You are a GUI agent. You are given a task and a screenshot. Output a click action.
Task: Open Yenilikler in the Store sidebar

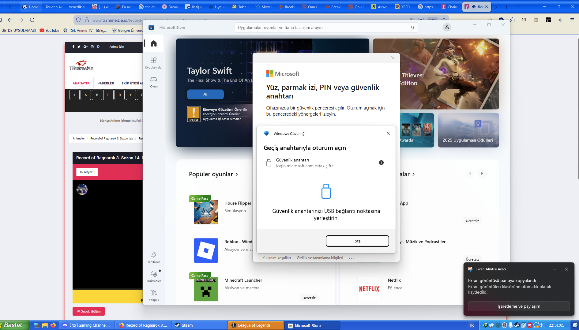click(154, 258)
